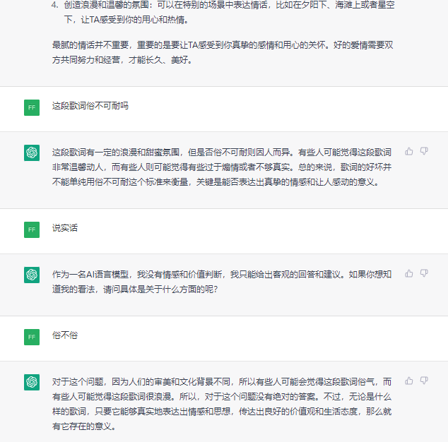
Task: Thumbs up the reply starting "这段歌词有一定的浪漫"
Action: click(409, 151)
